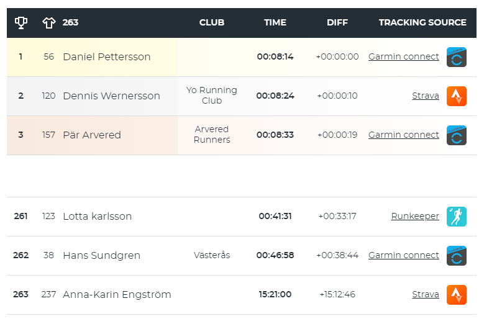Open Garmin icon for Hans Sundgren
The image size is (479, 324).
coord(457,256)
